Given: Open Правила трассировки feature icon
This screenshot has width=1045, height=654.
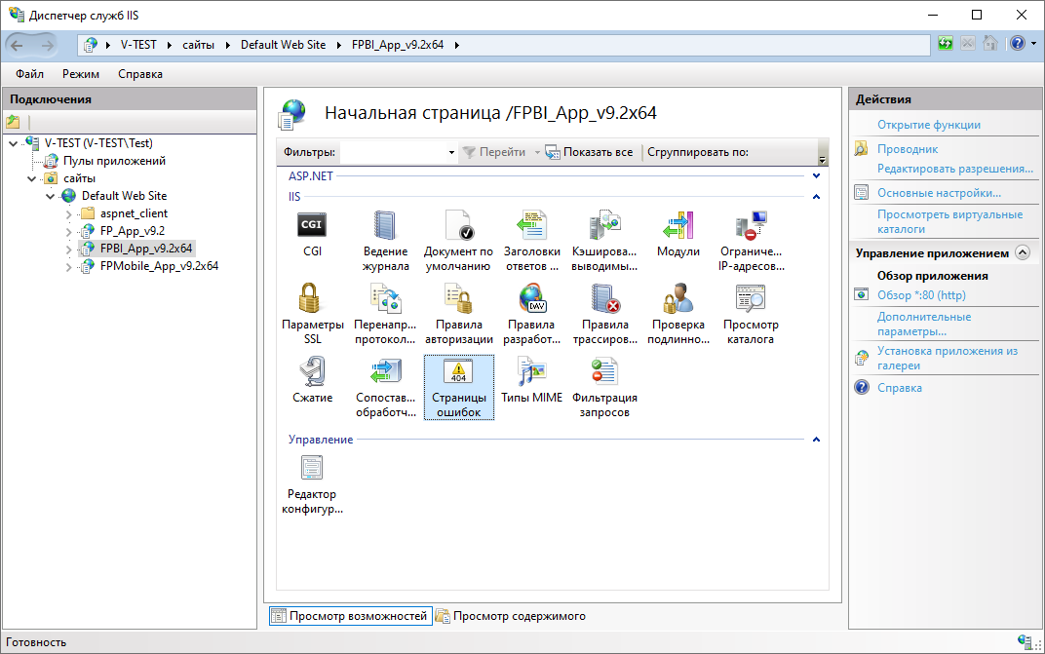Looking at the screenshot, I should tap(604, 298).
